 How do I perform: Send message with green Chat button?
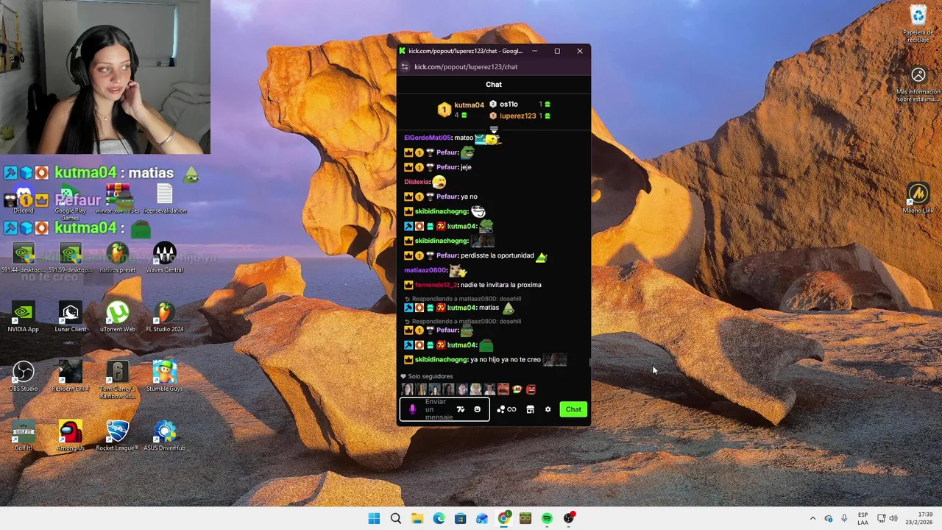pyautogui.click(x=573, y=409)
